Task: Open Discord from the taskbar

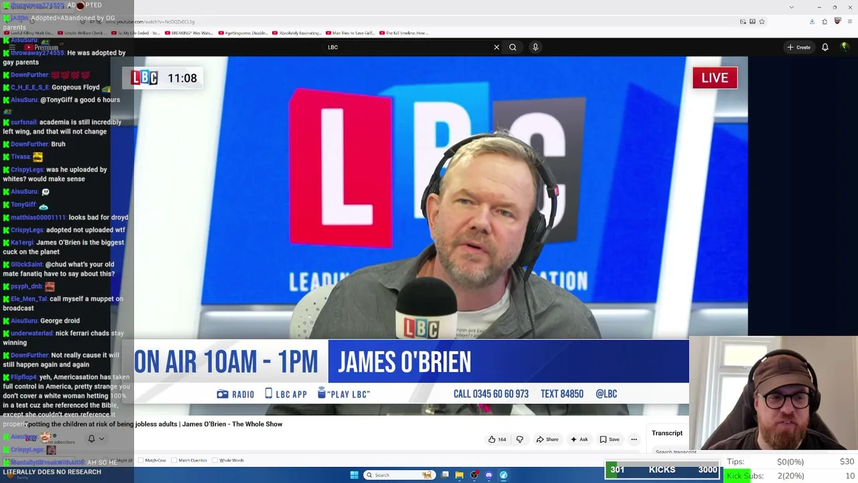Action: tap(489, 475)
